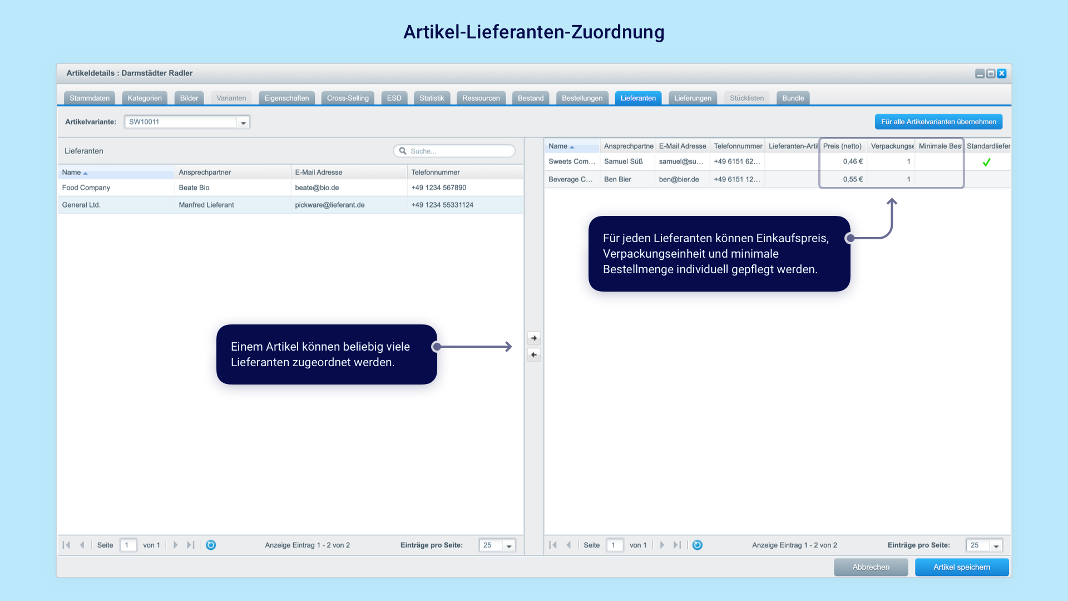Maximize the Artikeldetails window

pos(991,73)
